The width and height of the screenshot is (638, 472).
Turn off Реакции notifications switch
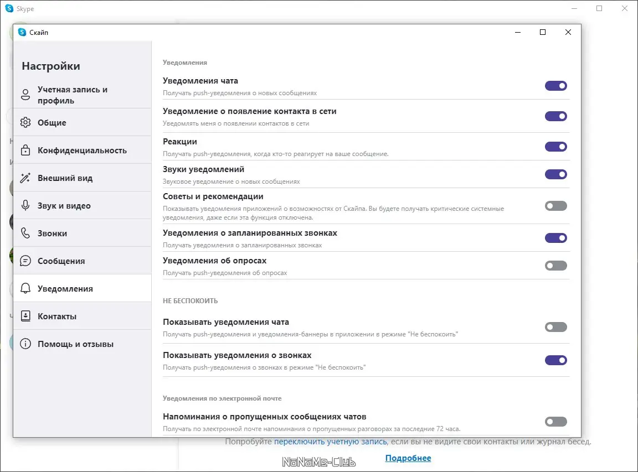coord(556,147)
